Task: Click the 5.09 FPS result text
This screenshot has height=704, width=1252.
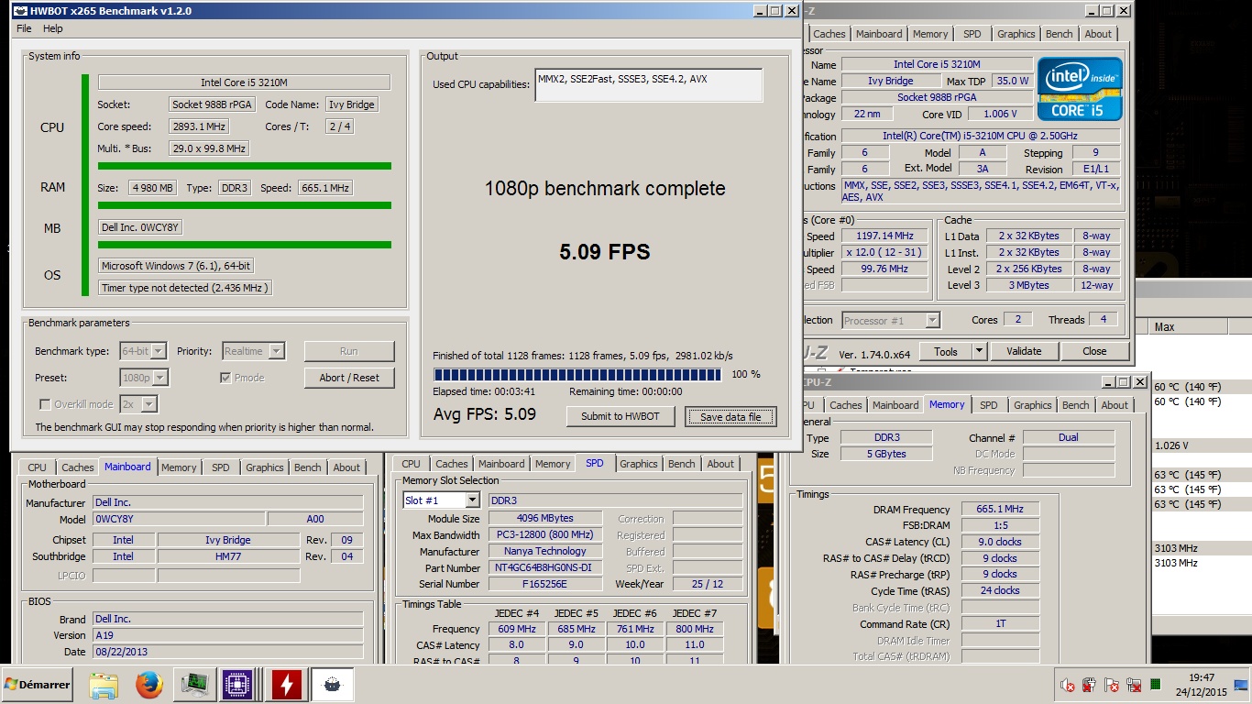Action: (x=605, y=251)
